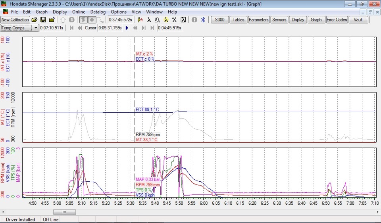Open the Tables window button
Viewport: 381px width, 223px height.
[x=239, y=20]
